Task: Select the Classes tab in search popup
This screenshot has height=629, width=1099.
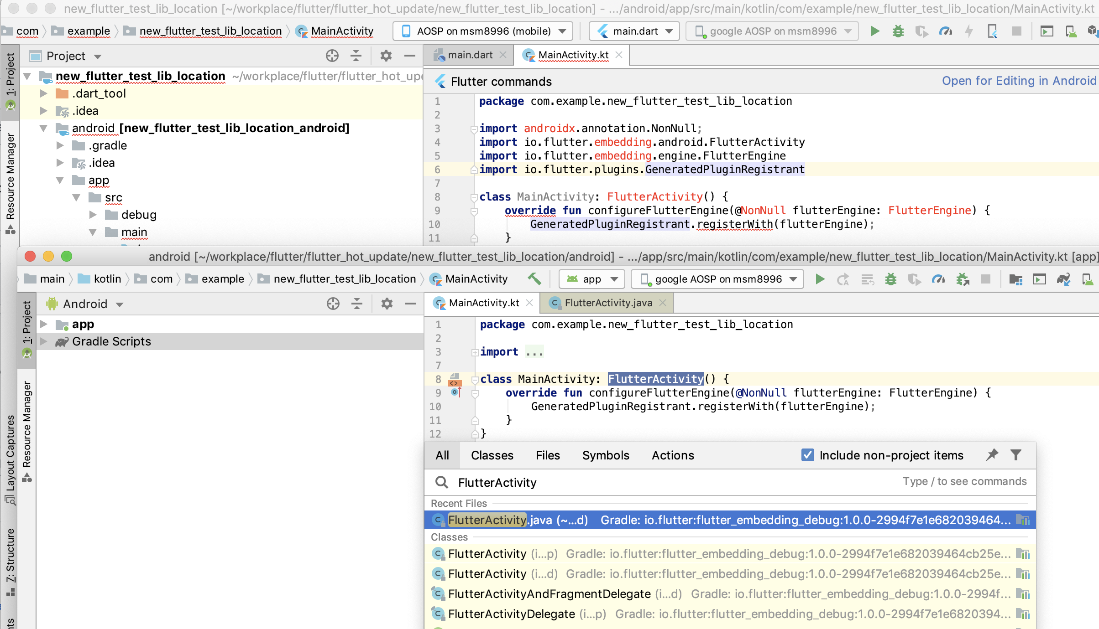Action: click(492, 455)
